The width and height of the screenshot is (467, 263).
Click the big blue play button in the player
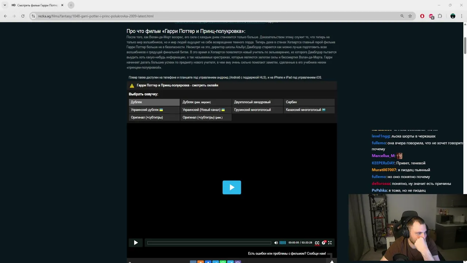232,187
